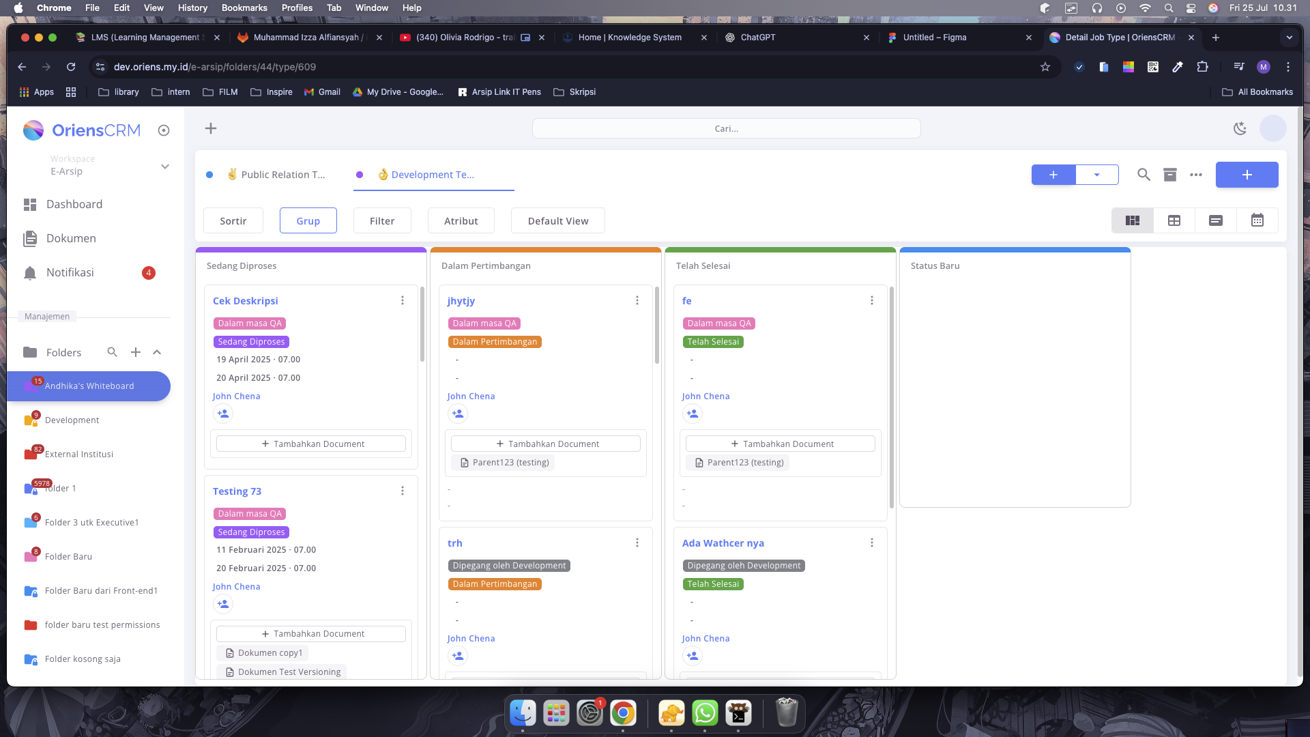Viewport: 1310px width, 737px height.
Task: Open the Notifikasi menu item
Action: (70, 272)
